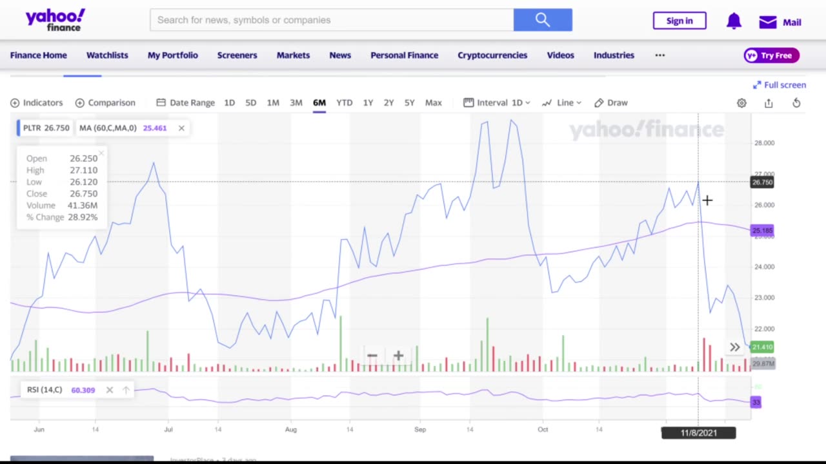Share the chart using the share icon
This screenshot has height=464, width=826.
(x=769, y=103)
